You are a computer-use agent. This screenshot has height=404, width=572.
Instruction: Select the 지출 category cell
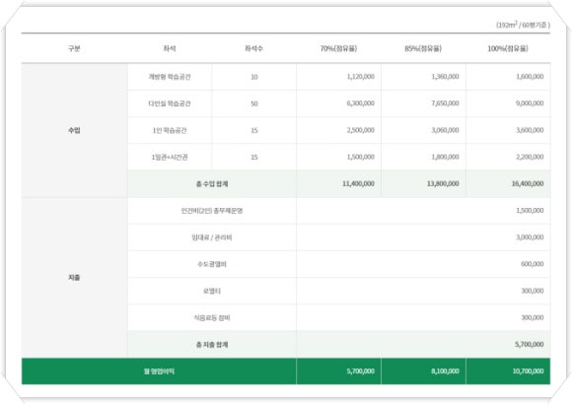click(x=74, y=278)
